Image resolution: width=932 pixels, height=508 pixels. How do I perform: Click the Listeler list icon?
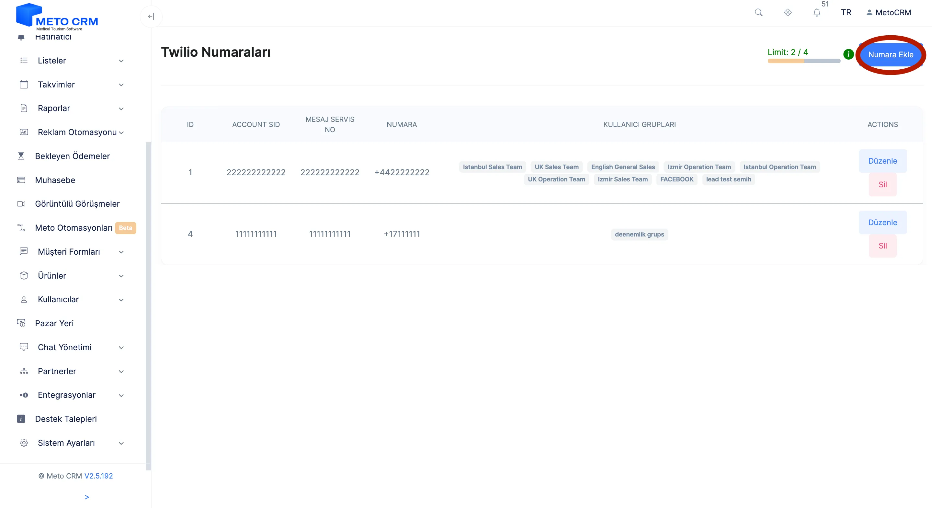(24, 60)
